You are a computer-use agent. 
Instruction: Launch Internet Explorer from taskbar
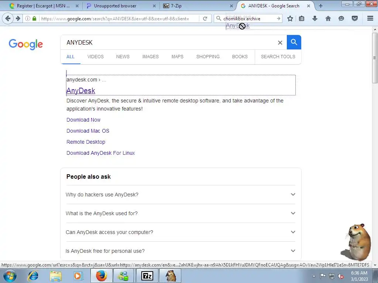pos(33,276)
